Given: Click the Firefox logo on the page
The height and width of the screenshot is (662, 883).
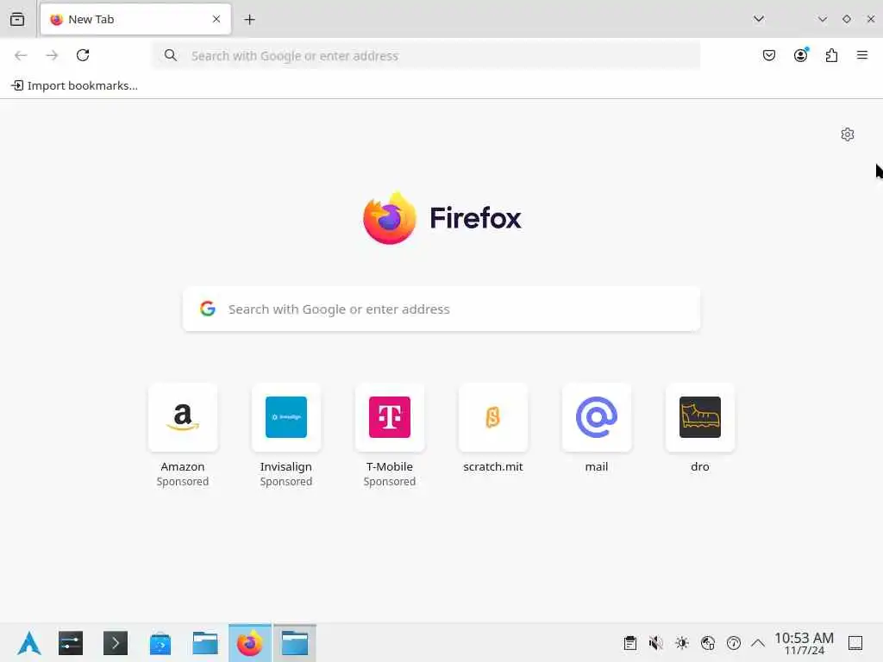Looking at the screenshot, I should click(442, 218).
